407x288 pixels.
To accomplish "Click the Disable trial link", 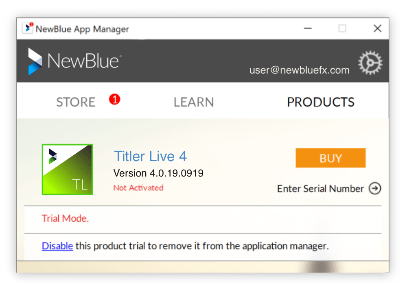I will pos(57,246).
